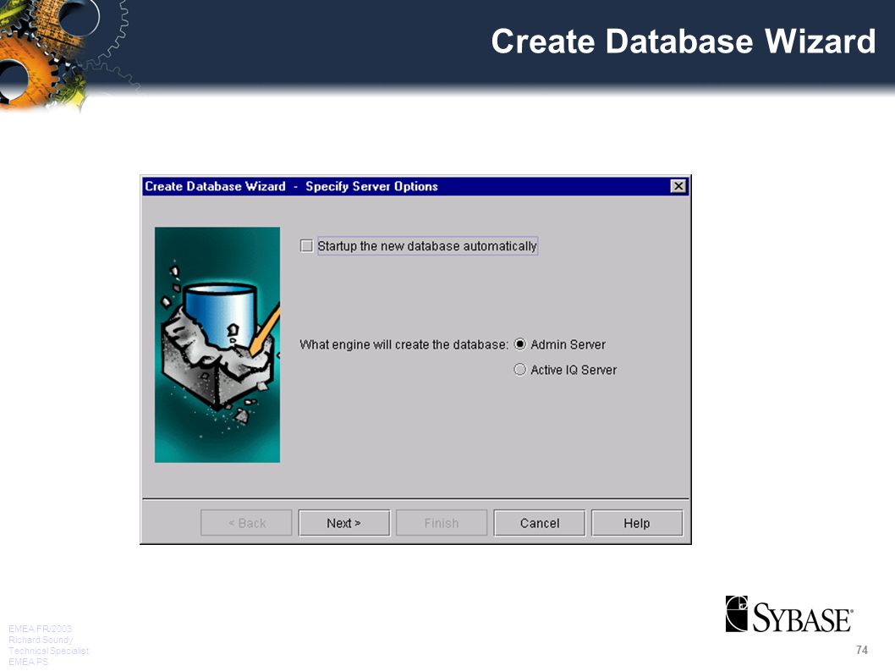The width and height of the screenshot is (895, 671).
Task: Click the dialog title 'Specify Server Options'
Action: point(371,186)
